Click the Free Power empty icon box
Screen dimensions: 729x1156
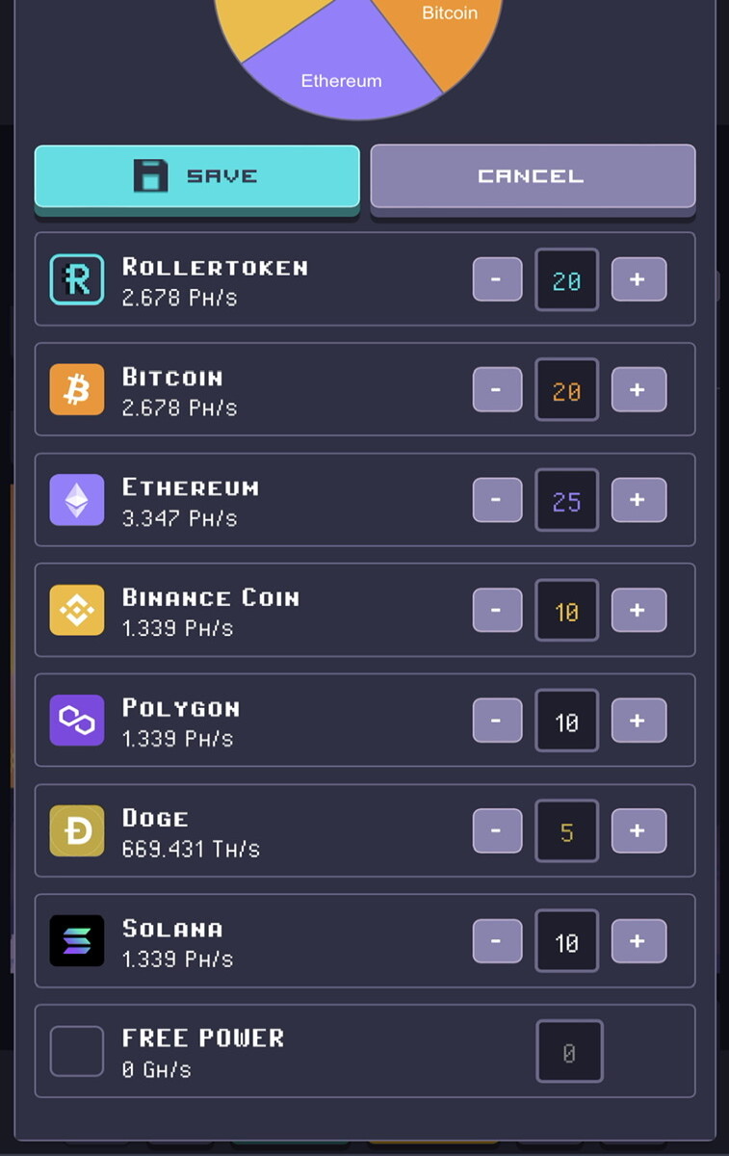77,1051
